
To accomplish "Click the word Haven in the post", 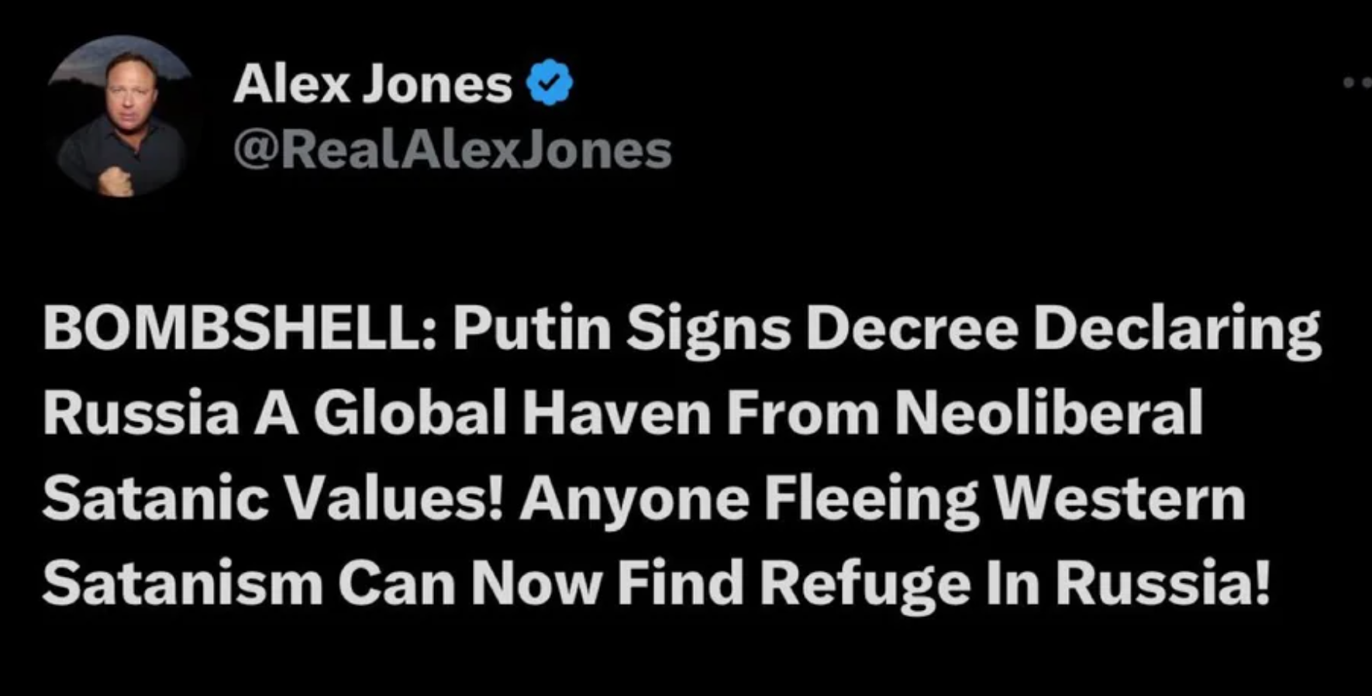I will point(616,414).
